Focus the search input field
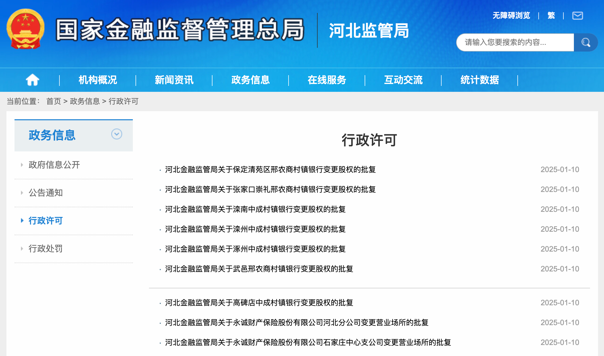 coord(515,42)
